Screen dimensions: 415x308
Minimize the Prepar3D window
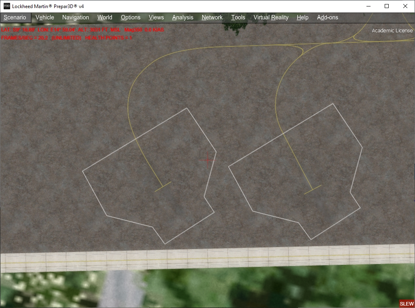click(x=368, y=6)
